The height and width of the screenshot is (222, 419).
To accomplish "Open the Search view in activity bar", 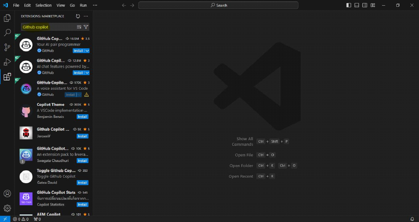I will click(7, 33).
